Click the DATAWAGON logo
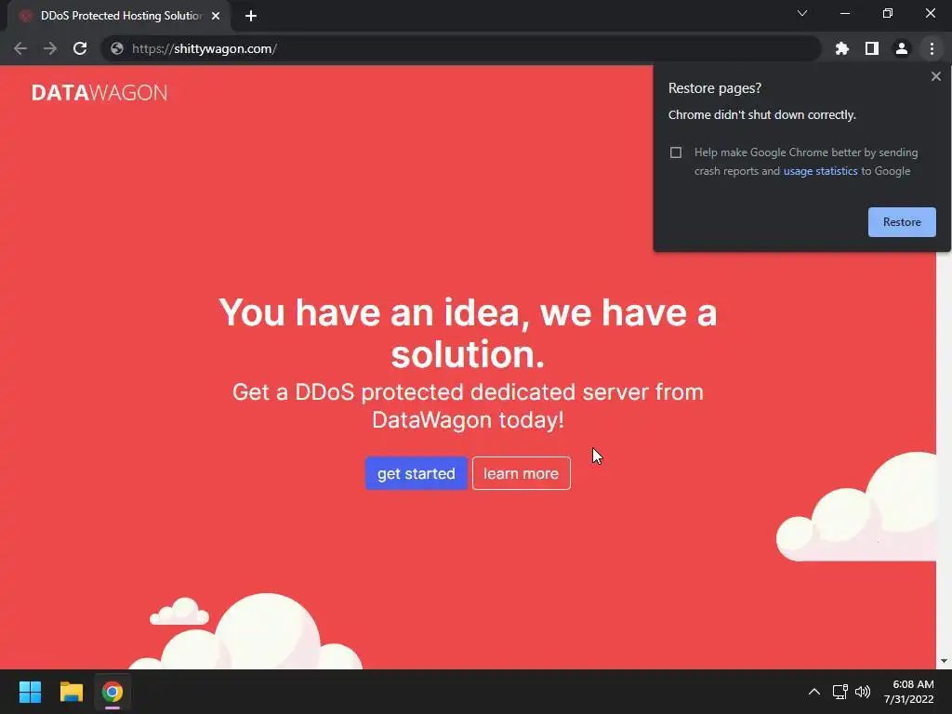 99,93
